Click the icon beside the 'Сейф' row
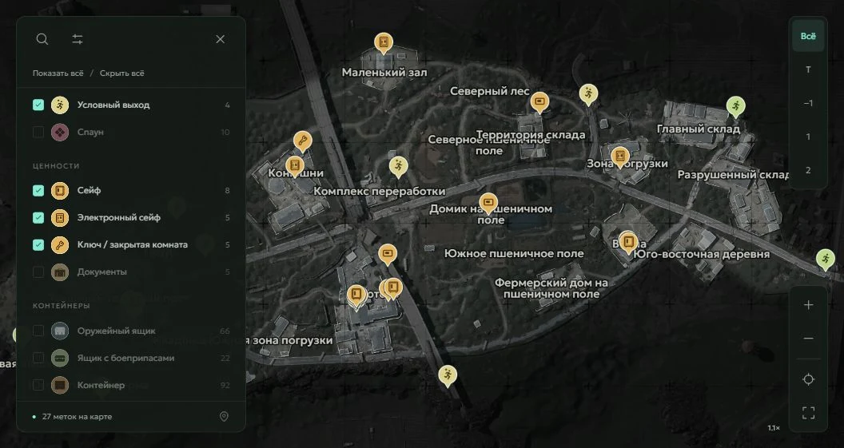This screenshot has height=448, width=844. [60, 190]
